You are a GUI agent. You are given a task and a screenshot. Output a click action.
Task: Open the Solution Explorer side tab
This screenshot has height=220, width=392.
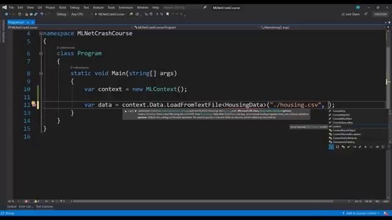(x=3, y=31)
